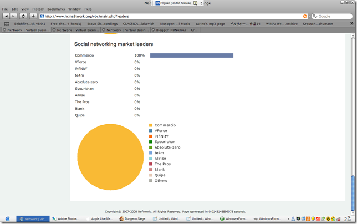Open the Bookmarks menu

56,9
